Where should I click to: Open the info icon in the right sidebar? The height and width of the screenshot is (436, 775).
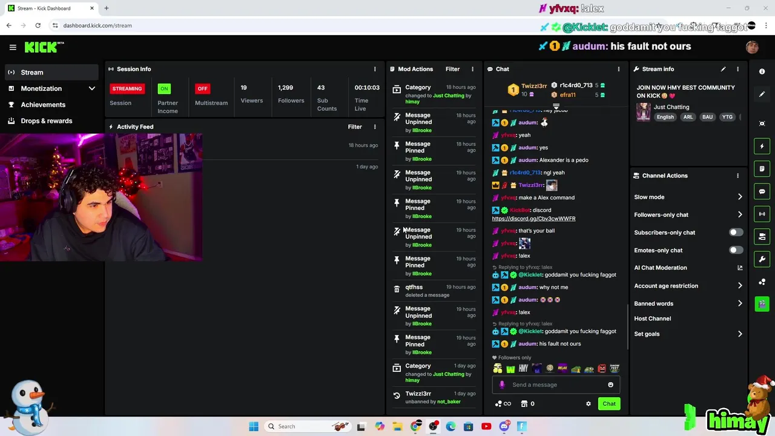pos(762,71)
